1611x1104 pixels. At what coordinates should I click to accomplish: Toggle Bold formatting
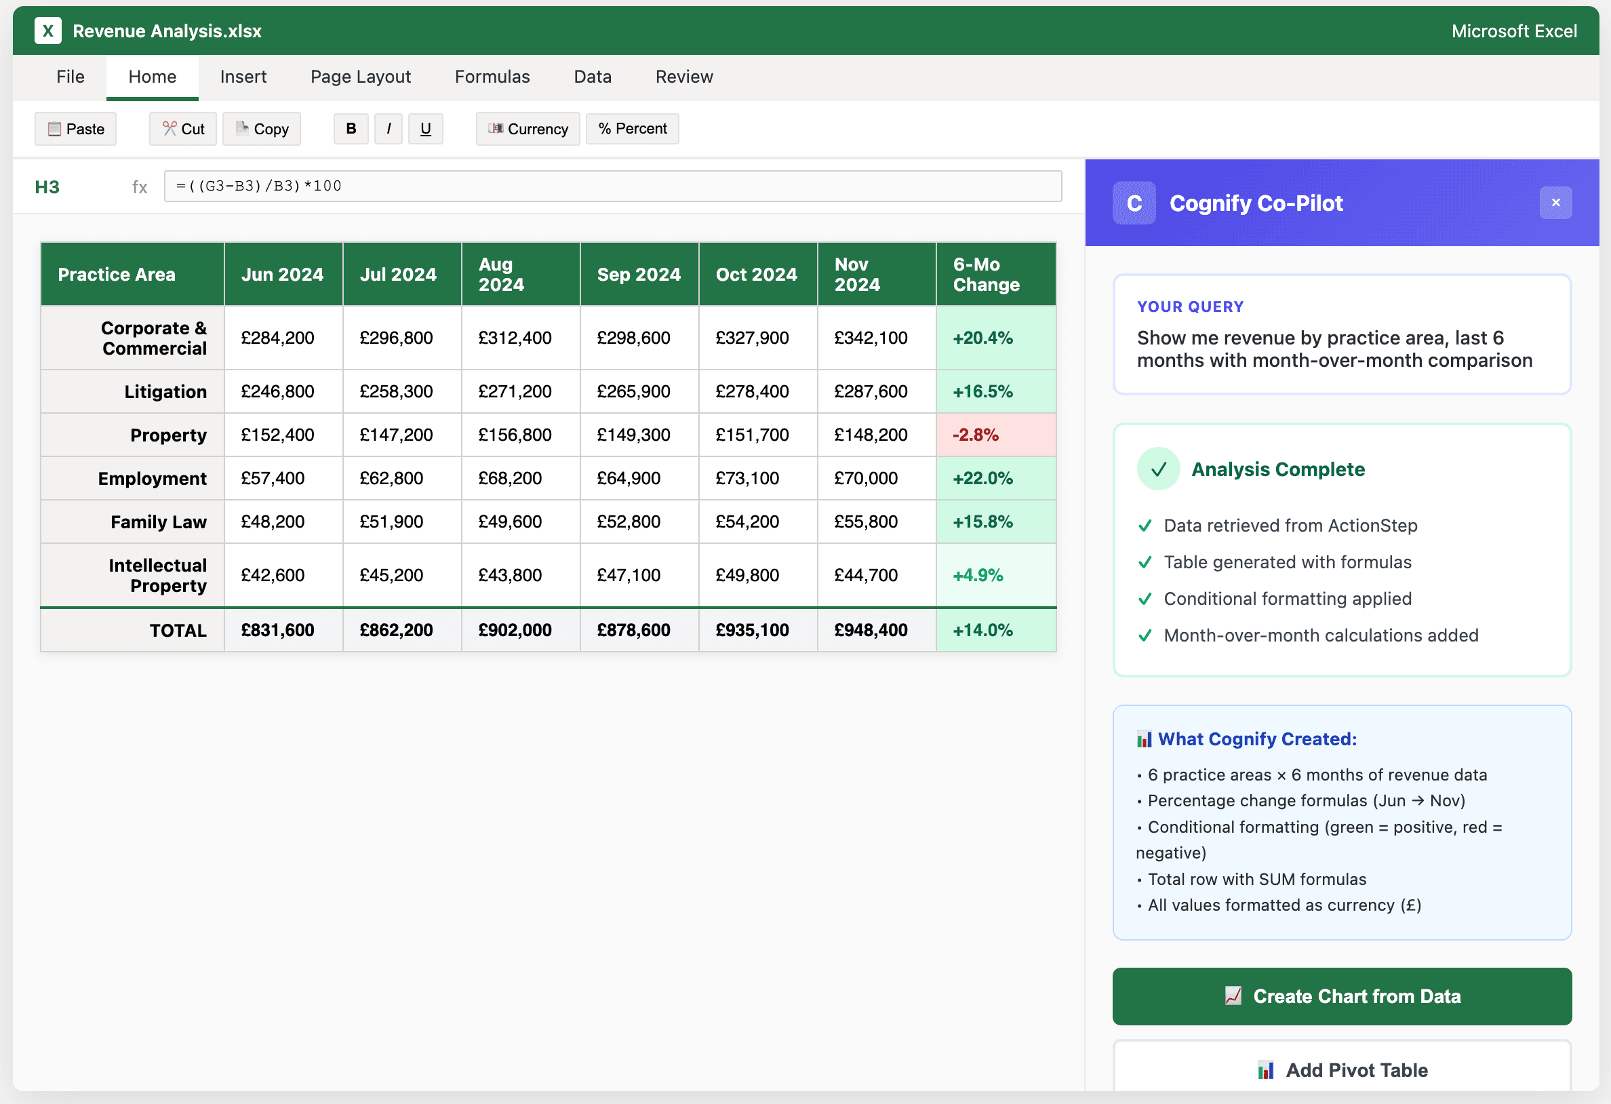point(351,128)
